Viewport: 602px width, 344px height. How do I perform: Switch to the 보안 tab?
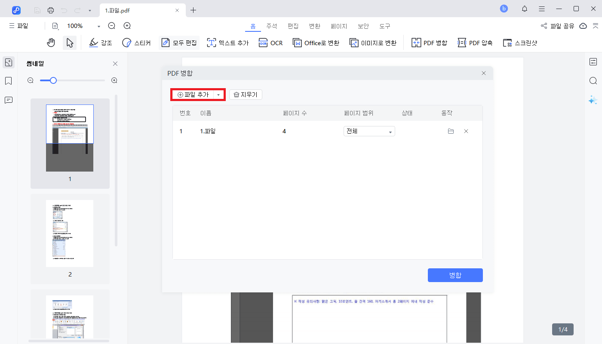(363, 26)
